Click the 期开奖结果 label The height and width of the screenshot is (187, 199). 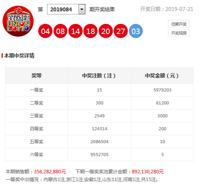tap(102, 9)
